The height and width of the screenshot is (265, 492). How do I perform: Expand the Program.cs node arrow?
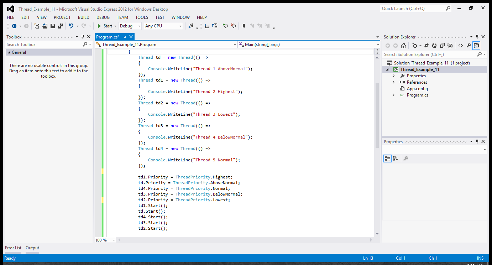pos(393,95)
